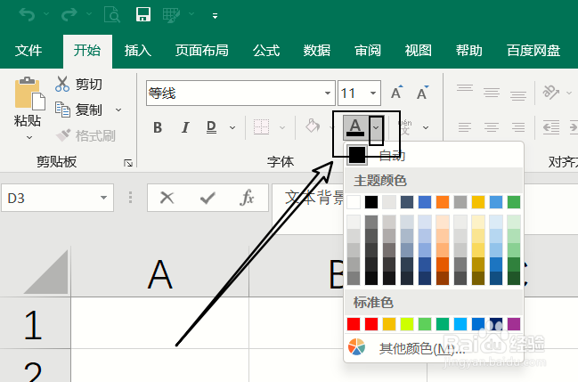Pick the standard yellow color swatch
578x382 pixels.
click(x=389, y=324)
